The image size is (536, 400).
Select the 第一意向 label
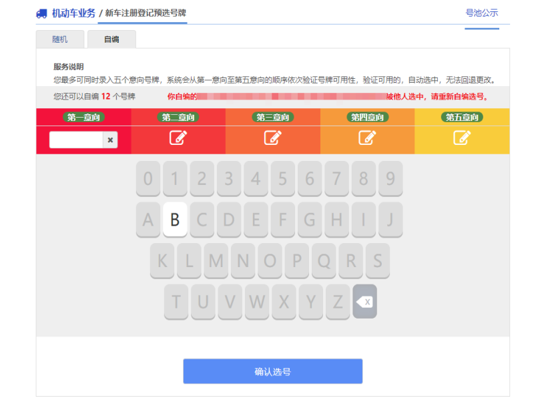(83, 118)
